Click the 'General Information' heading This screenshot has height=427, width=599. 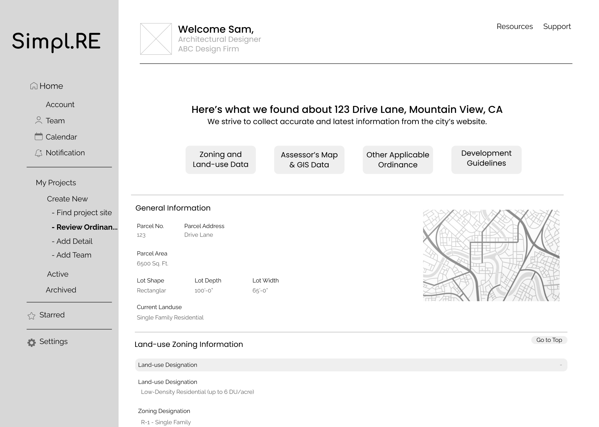click(x=173, y=208)
